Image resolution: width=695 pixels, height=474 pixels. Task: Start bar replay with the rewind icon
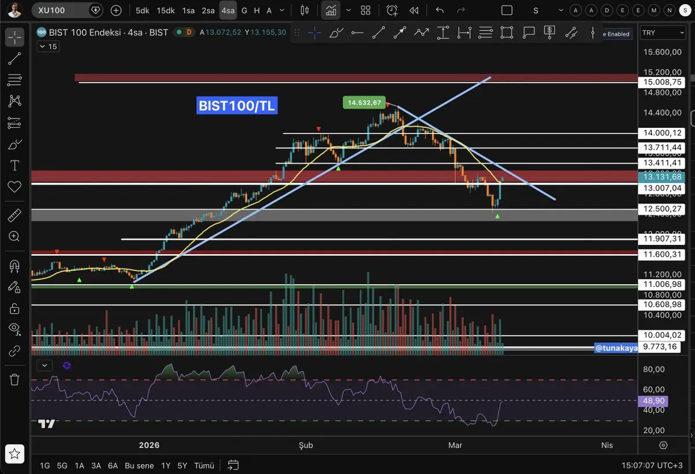[414, 10]
